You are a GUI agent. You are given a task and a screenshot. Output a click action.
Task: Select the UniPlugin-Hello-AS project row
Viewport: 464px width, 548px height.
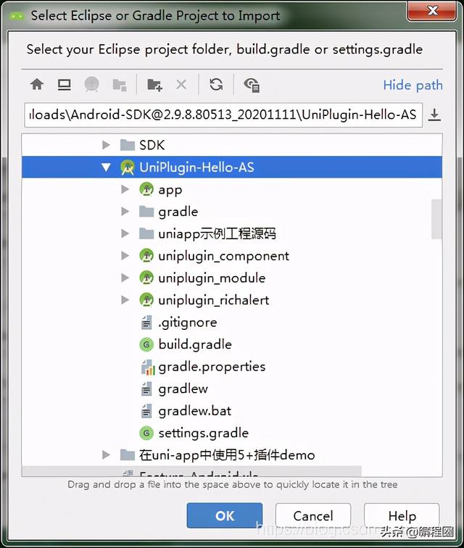click(x=232, y=167)
